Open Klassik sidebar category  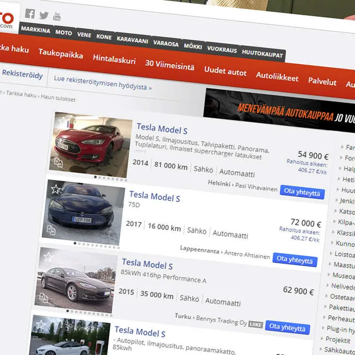pos(346,233)
